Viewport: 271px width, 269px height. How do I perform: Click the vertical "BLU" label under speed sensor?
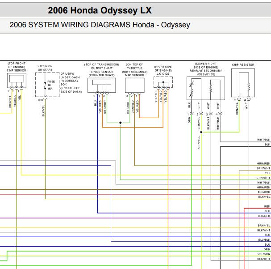96,103
